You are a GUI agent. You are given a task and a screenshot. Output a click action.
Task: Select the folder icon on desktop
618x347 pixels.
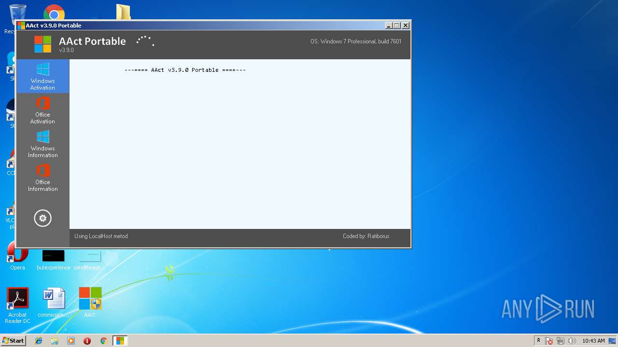pyautogui.click(x=123, y=13)
